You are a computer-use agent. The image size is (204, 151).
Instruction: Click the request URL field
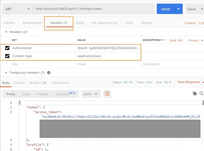click(x=93, y=9)
